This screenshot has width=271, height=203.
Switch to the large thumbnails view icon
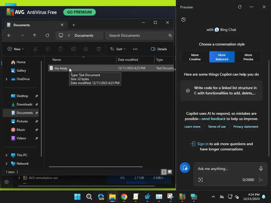170,172
